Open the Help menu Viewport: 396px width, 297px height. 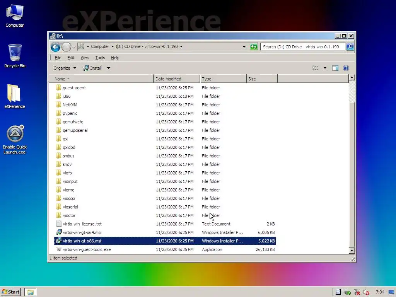click(x=115, y=58)
